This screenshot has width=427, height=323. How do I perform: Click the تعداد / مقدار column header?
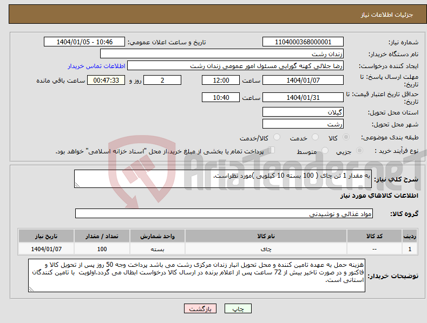click(102, 236)
